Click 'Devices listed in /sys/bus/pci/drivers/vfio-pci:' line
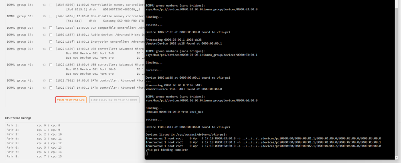401x163 pixels. tap(186, 135)
